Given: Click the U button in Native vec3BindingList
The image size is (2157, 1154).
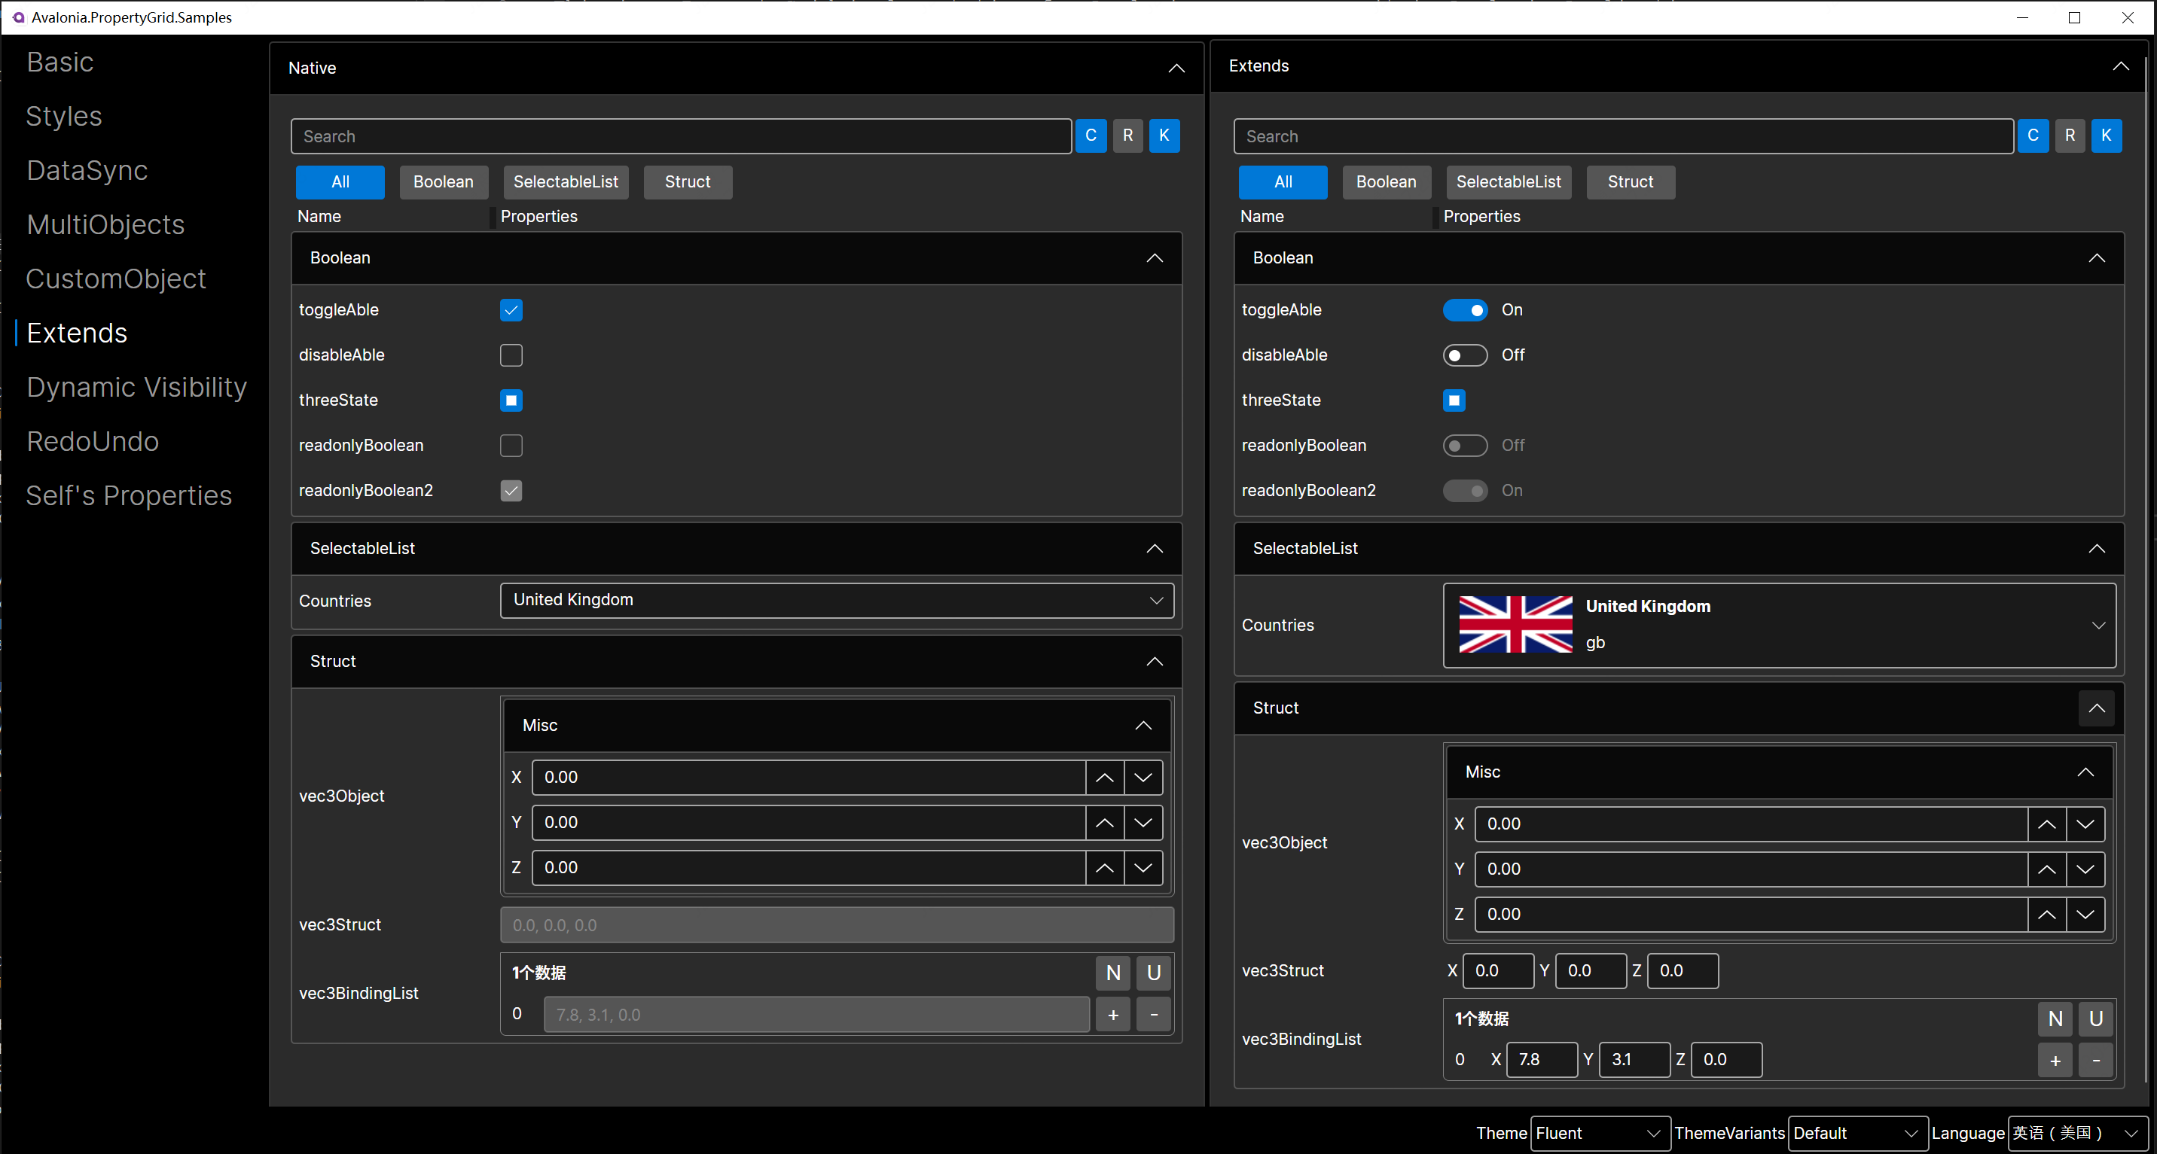Looking at the screenshot, I should tap(1153, 973).
